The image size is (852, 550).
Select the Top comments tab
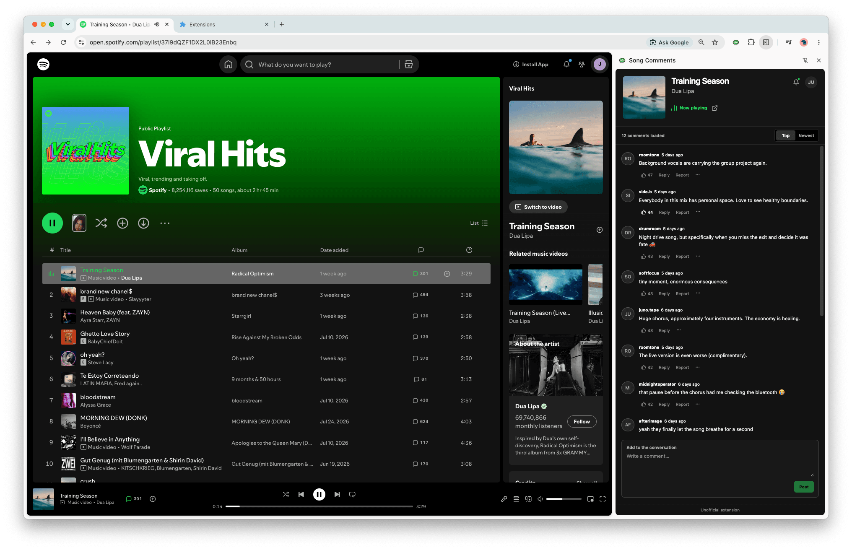[785, 136]
